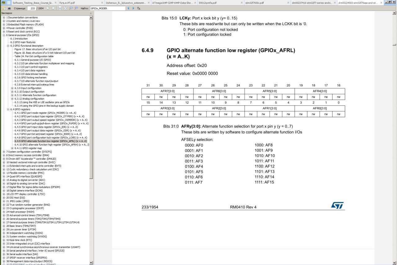The image size is (397, 265).
Task: Click Figure 17 Basic structure bookmark
Action: point(37,49)
